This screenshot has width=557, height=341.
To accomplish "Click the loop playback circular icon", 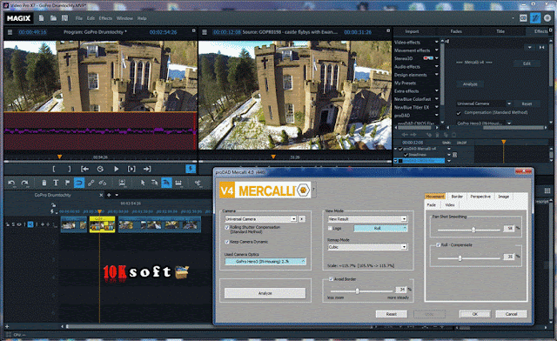I will point(100,169).
